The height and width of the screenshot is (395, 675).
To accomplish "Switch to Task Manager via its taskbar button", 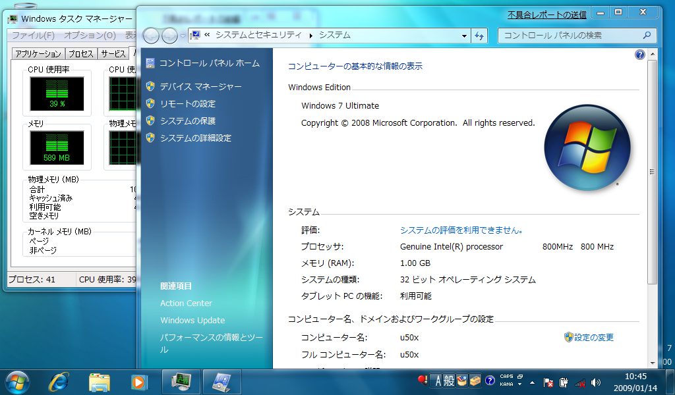I will 181,382.
